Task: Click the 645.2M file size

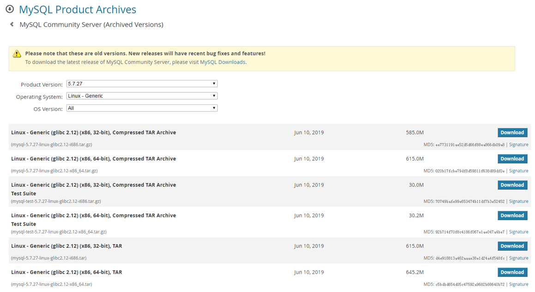Action: [415, 272]
